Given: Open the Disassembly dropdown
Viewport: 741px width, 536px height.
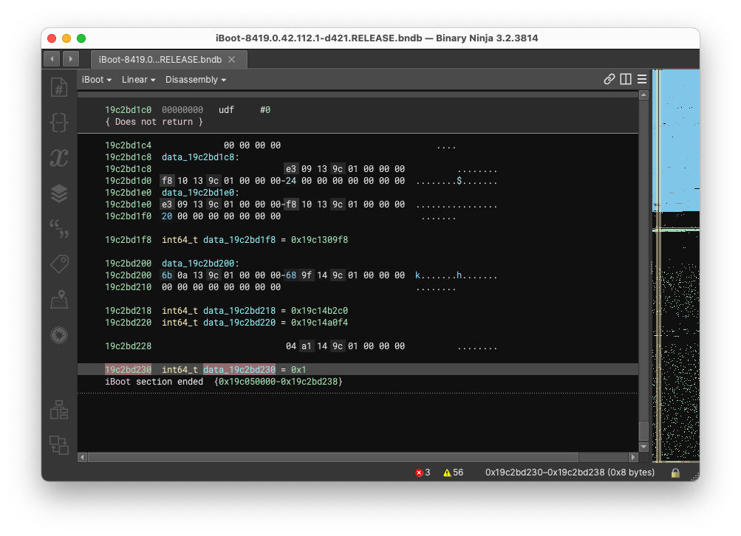Looking at the screenshot, I should coord(196,80).
